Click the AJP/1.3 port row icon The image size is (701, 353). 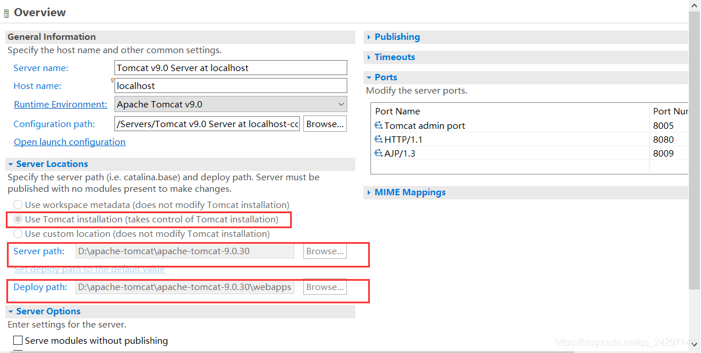coord(379,153)
